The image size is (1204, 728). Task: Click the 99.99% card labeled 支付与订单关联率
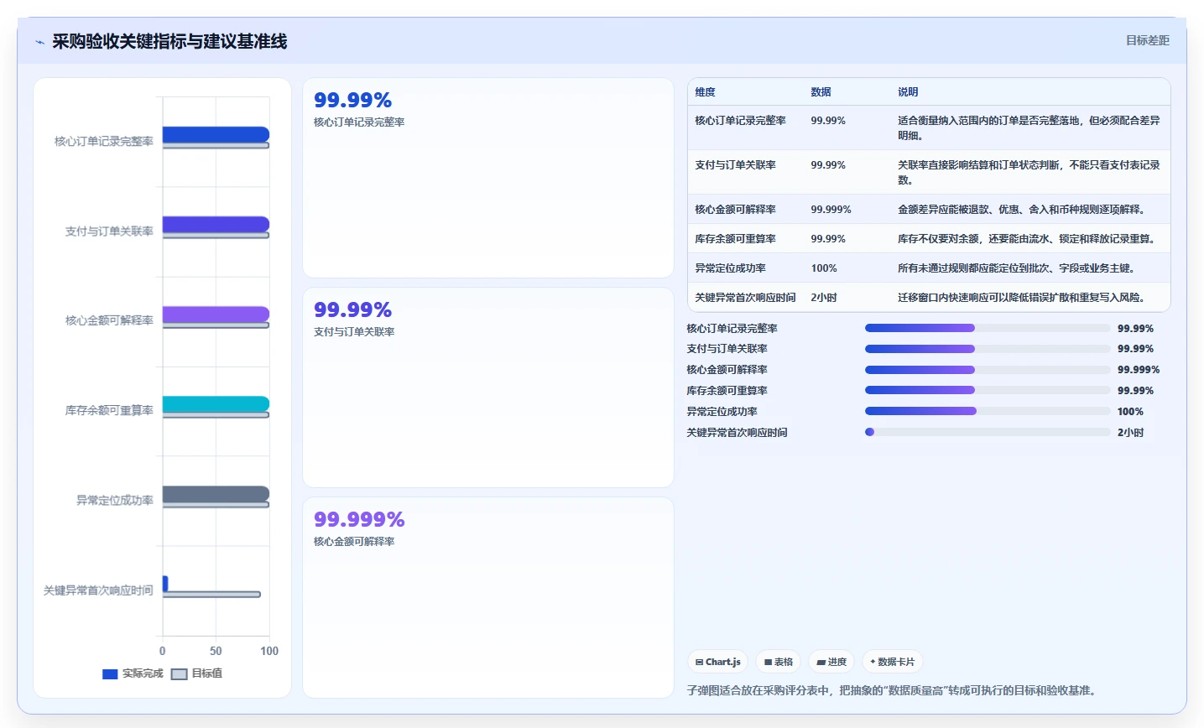(487, 387)
